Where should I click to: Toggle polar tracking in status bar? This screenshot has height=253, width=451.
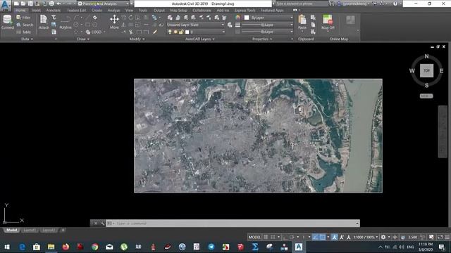click(292, 238)
